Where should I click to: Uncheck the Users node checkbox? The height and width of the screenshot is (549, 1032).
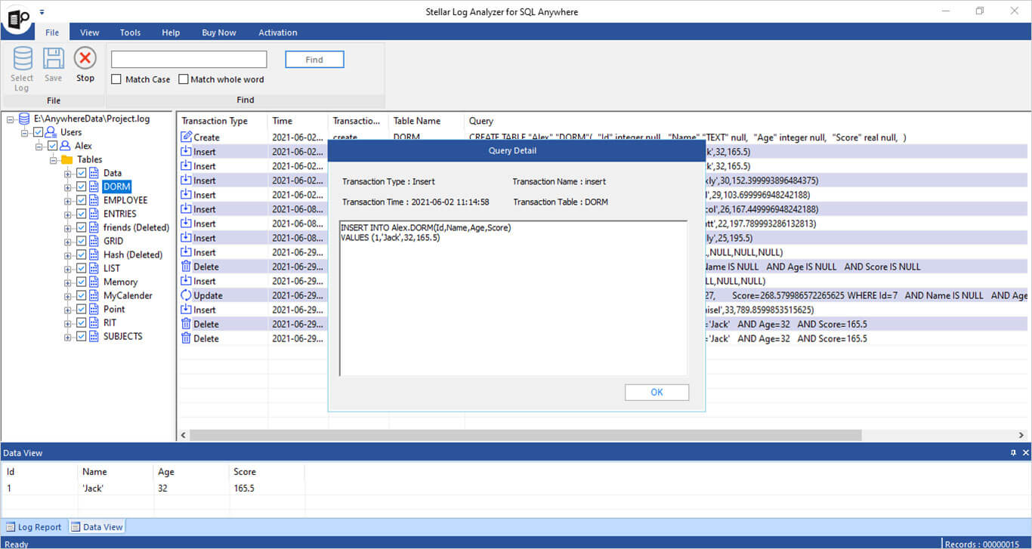point(39,132)
